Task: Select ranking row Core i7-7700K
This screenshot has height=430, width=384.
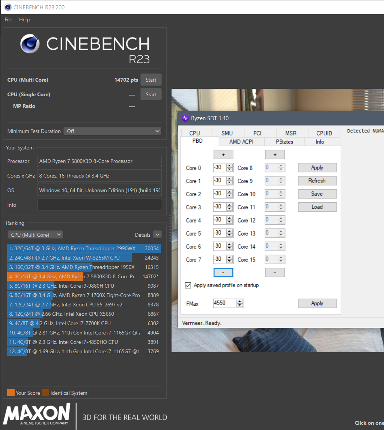Action: (x=84, y=323)
